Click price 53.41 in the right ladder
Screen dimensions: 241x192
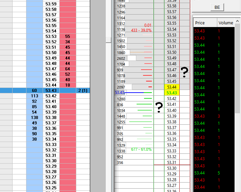click(172, 104)
